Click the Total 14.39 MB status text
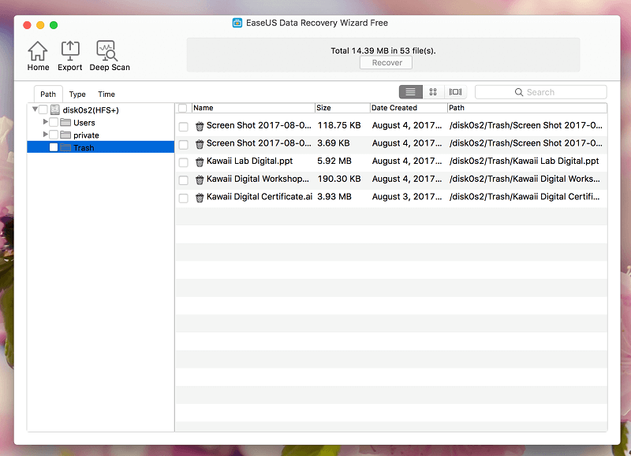The height and width of the screenshot is (456, 631). point(383,50)
